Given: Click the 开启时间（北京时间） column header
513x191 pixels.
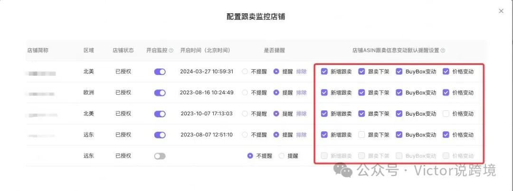Looking at the screenshot, I should [207, 51].
